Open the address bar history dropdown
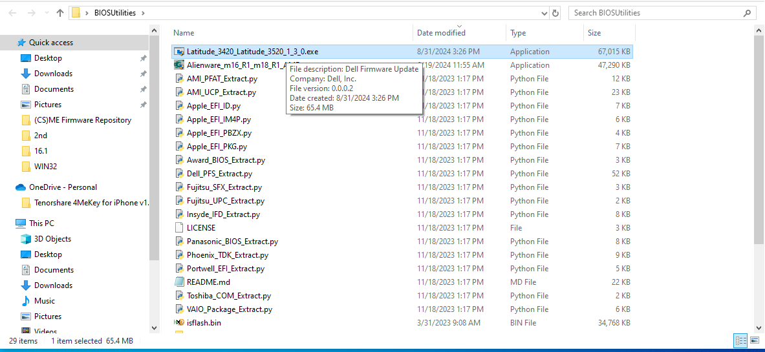This screenshot has width=765, height=352. coord(545,13)
